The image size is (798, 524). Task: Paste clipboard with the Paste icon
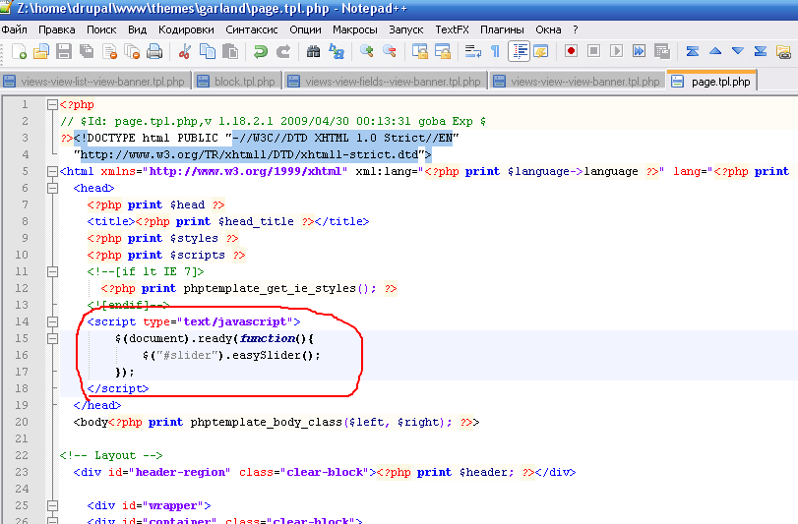click(230, 51)
